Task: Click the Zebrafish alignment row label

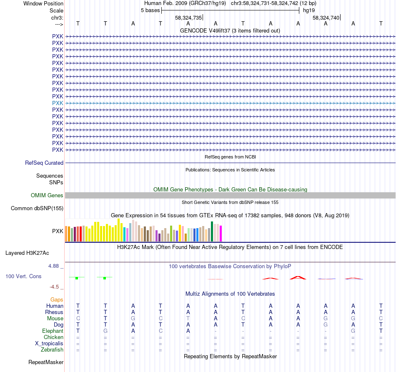Action: click(x=52, y=350)
